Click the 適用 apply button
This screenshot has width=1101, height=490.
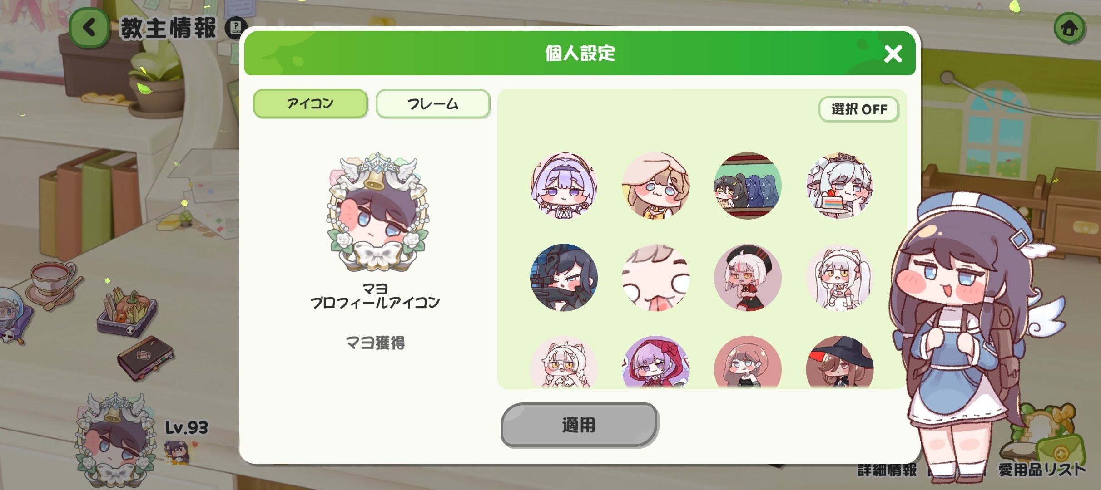click(x=579, y=425)
